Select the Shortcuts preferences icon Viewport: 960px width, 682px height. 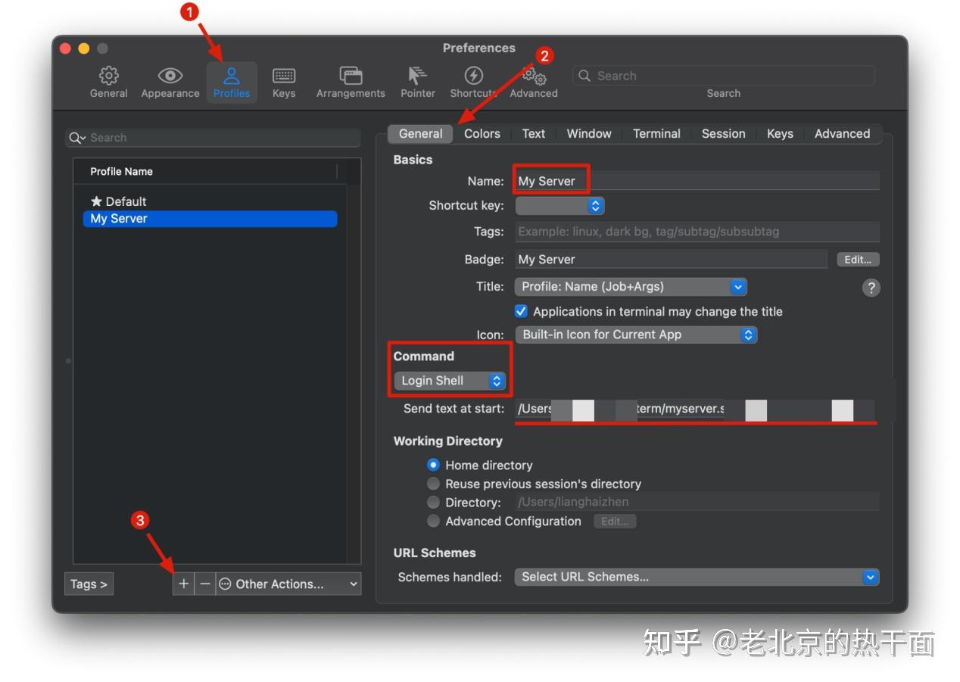(473, 82)
